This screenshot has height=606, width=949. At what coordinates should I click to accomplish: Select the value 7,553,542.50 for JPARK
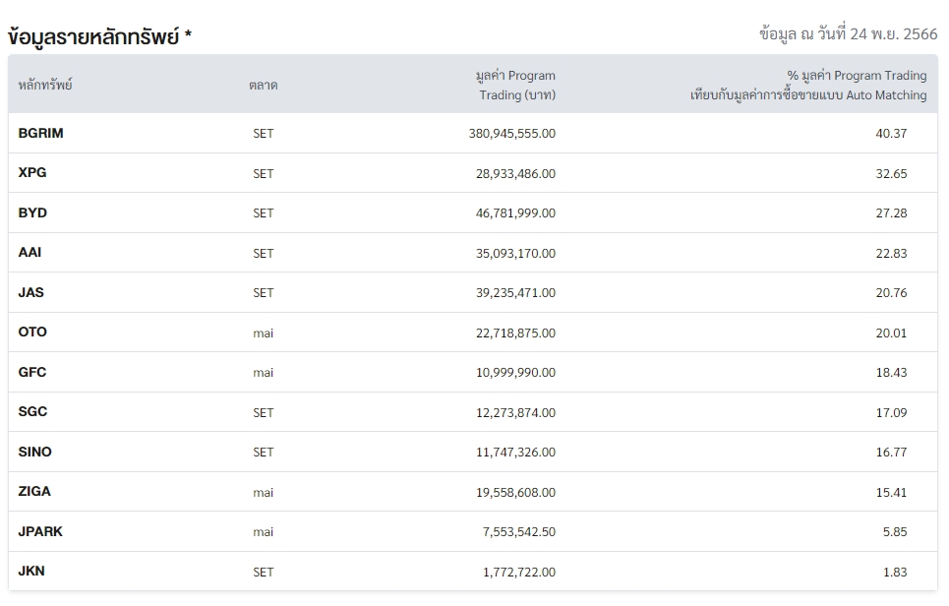(x=519, y=532)
